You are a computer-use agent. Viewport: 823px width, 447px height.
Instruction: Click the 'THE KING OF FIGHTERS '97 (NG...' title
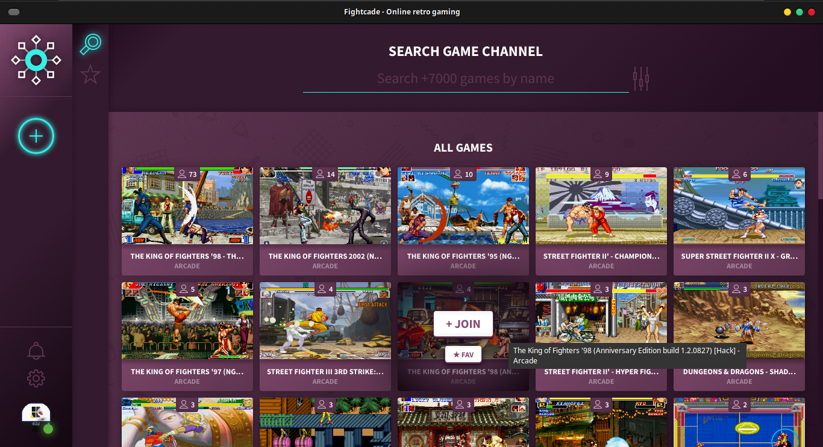click(x=187, y=372)
